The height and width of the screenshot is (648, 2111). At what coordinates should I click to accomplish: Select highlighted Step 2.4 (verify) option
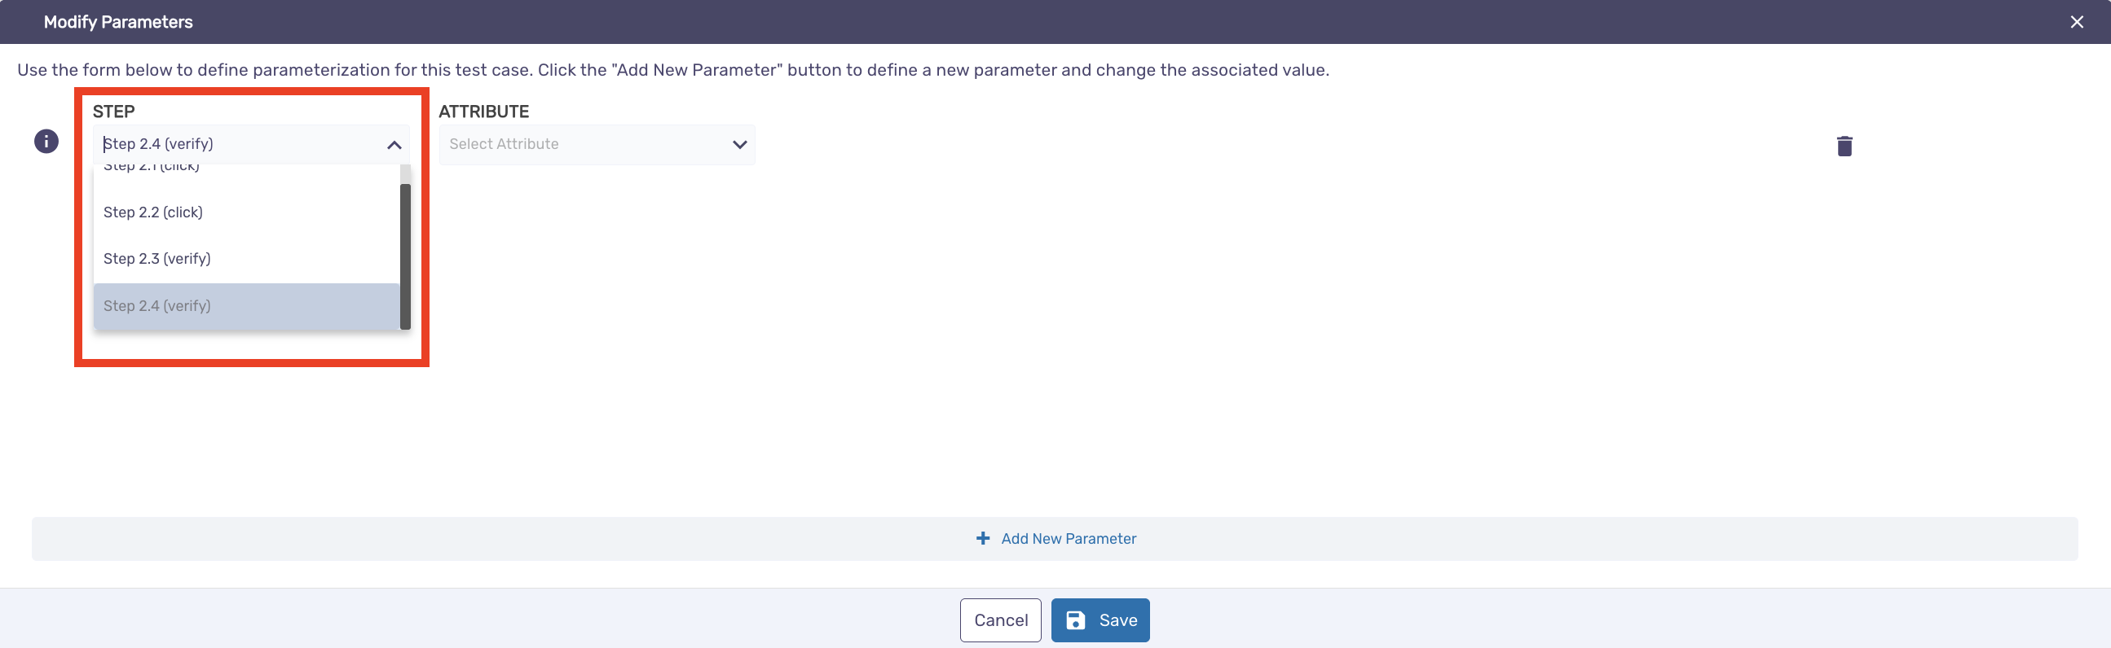pos(246,306)
